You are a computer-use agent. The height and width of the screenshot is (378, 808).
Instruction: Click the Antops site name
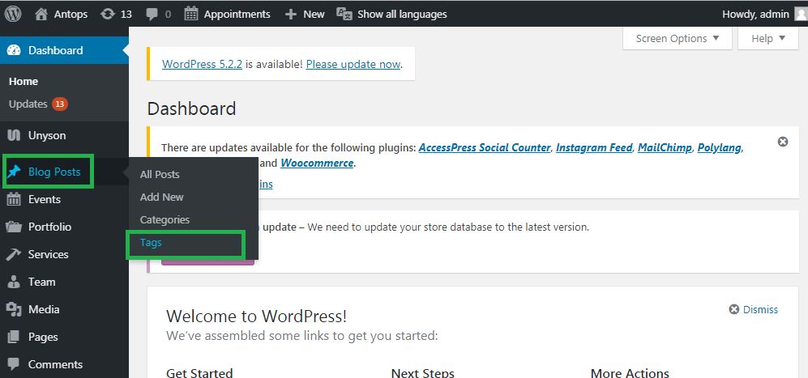tap(71, 15)
